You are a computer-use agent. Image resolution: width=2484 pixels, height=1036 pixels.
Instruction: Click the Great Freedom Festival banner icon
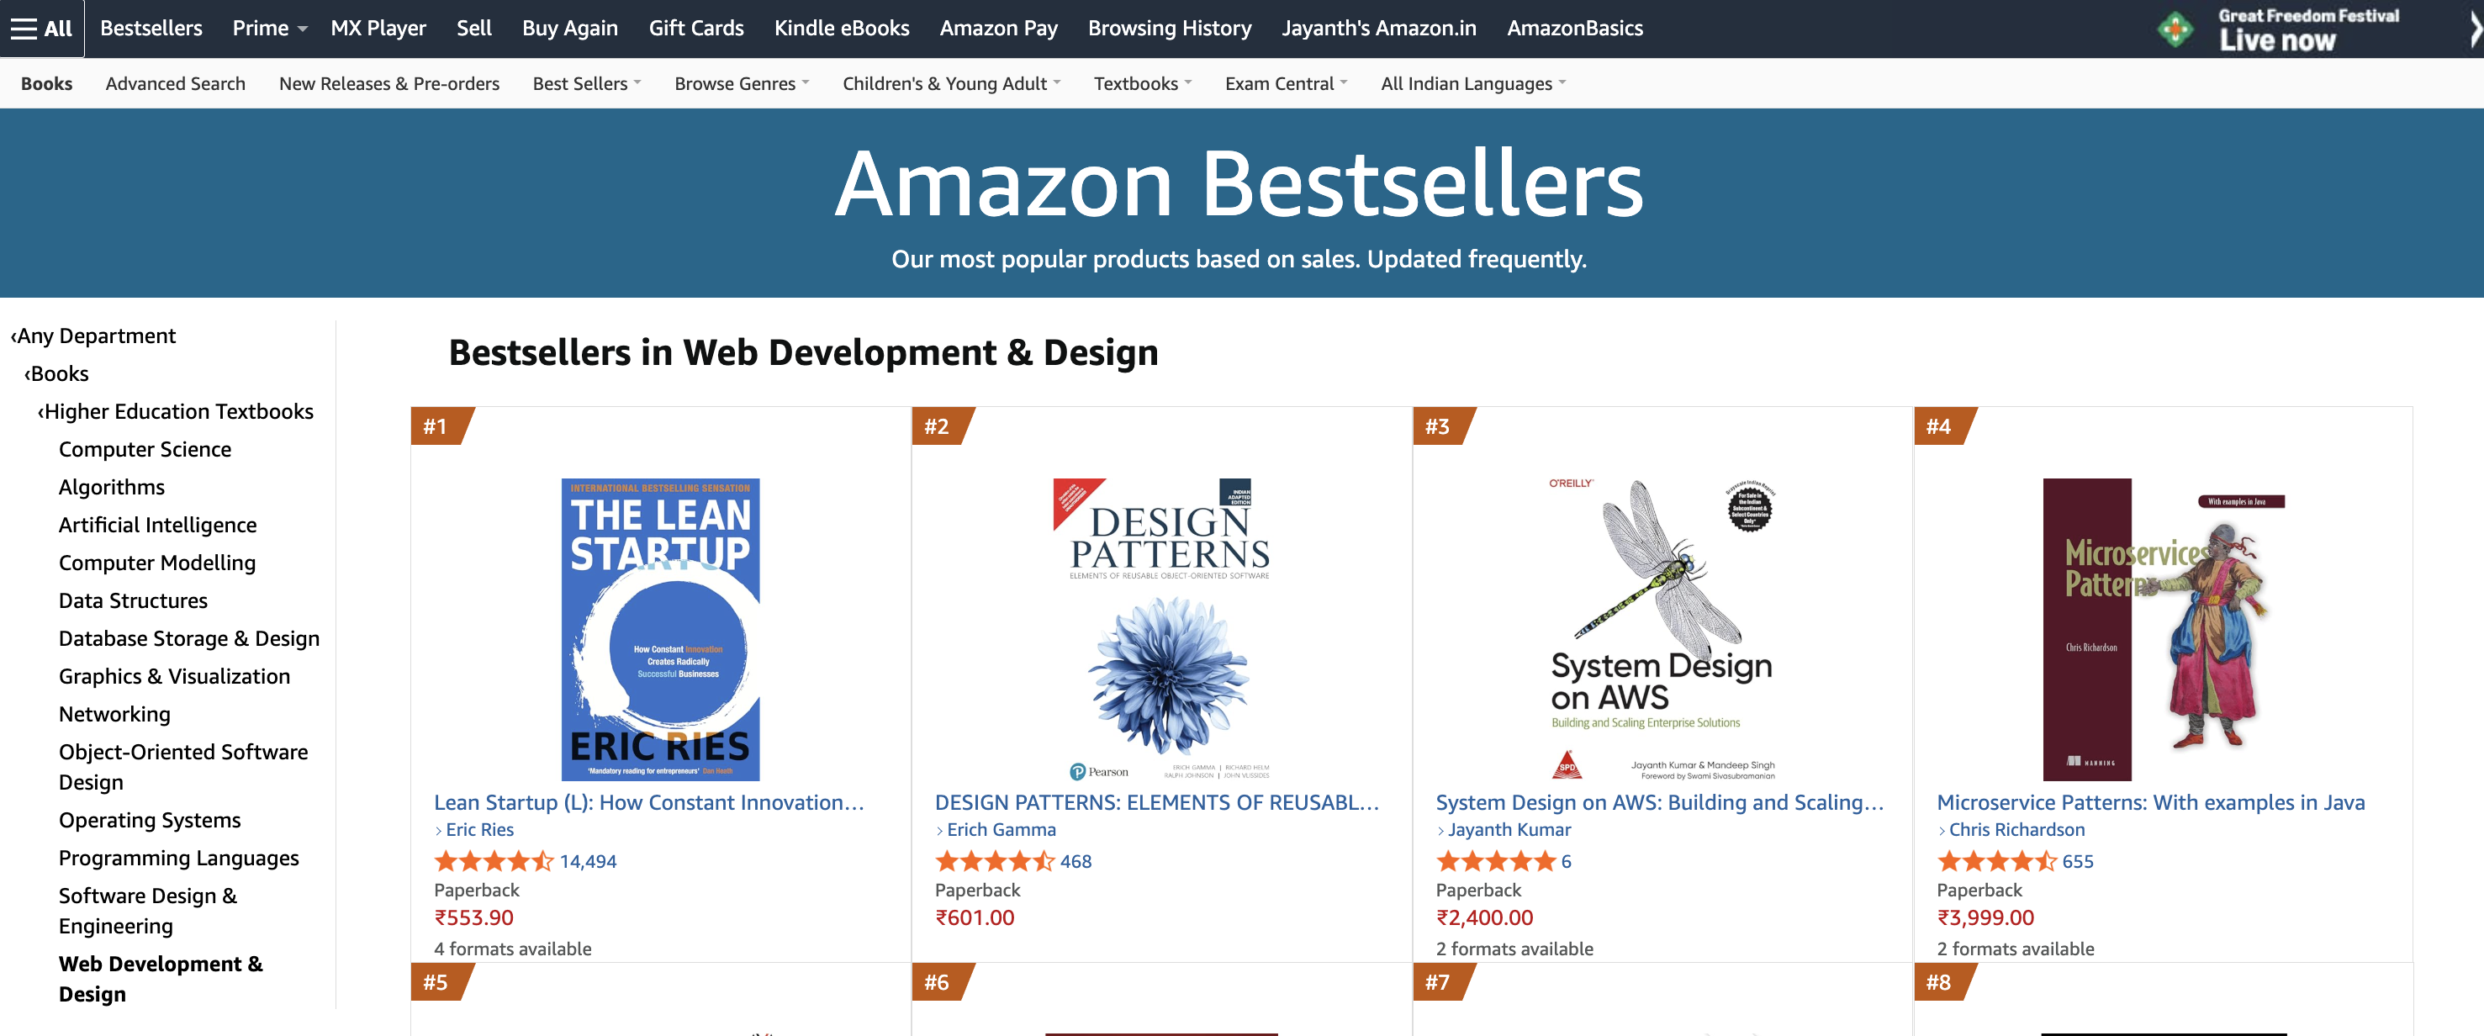tap(2175, 29)
